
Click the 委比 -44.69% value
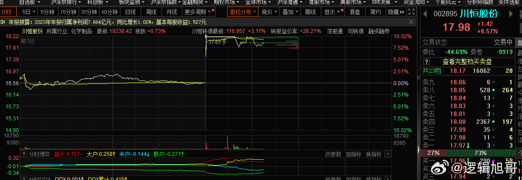click(x=457, y=52)
